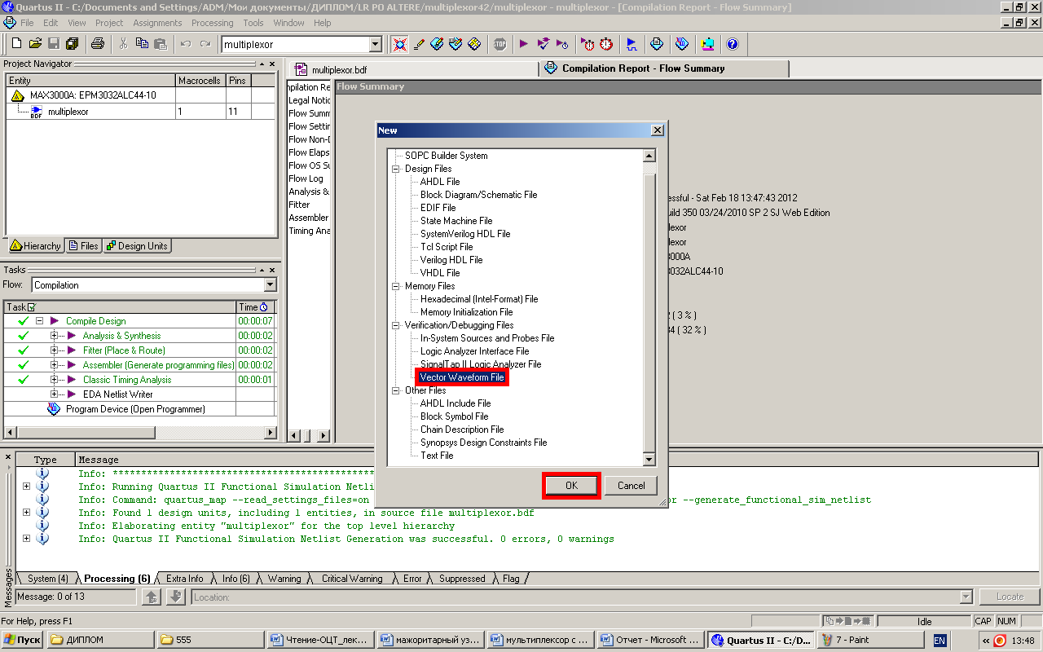Viewport: 1043px width, 652px height.
Task: Select Verilog HDL File
Action: (451, 260)
